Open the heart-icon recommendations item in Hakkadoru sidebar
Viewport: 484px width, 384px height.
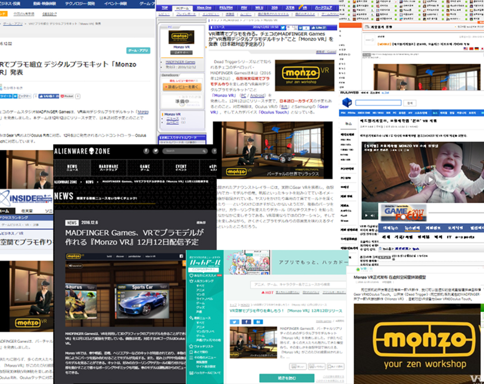point(205,275)
